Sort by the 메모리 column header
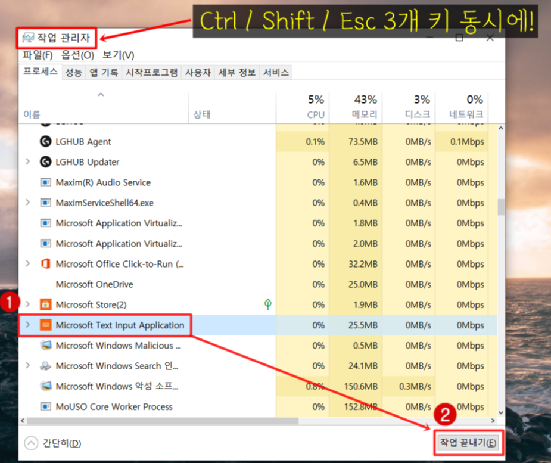551x463 pixels. click(x=356, y=107)
